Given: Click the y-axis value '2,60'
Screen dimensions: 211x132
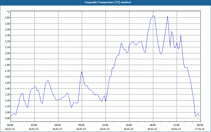Looking at the screenshot, I should [x=8, y=18].
